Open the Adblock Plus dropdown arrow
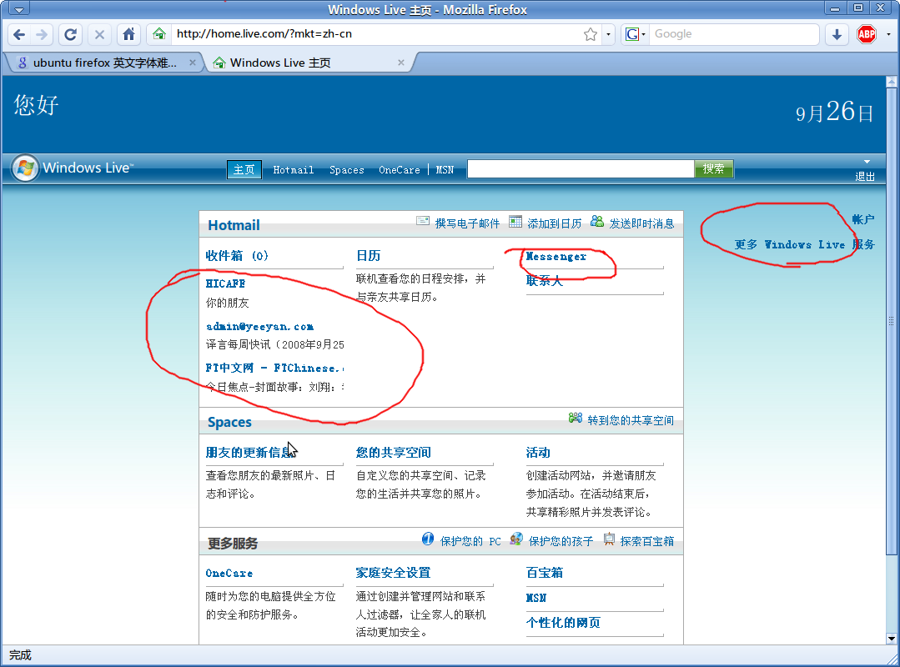900x667 pixels. (889, 34)
